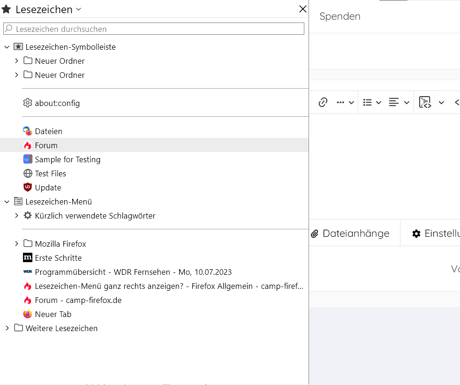Click the uBlock shield icon beside Update
This screenshot has width=460, height=385.
click(28, 188)
